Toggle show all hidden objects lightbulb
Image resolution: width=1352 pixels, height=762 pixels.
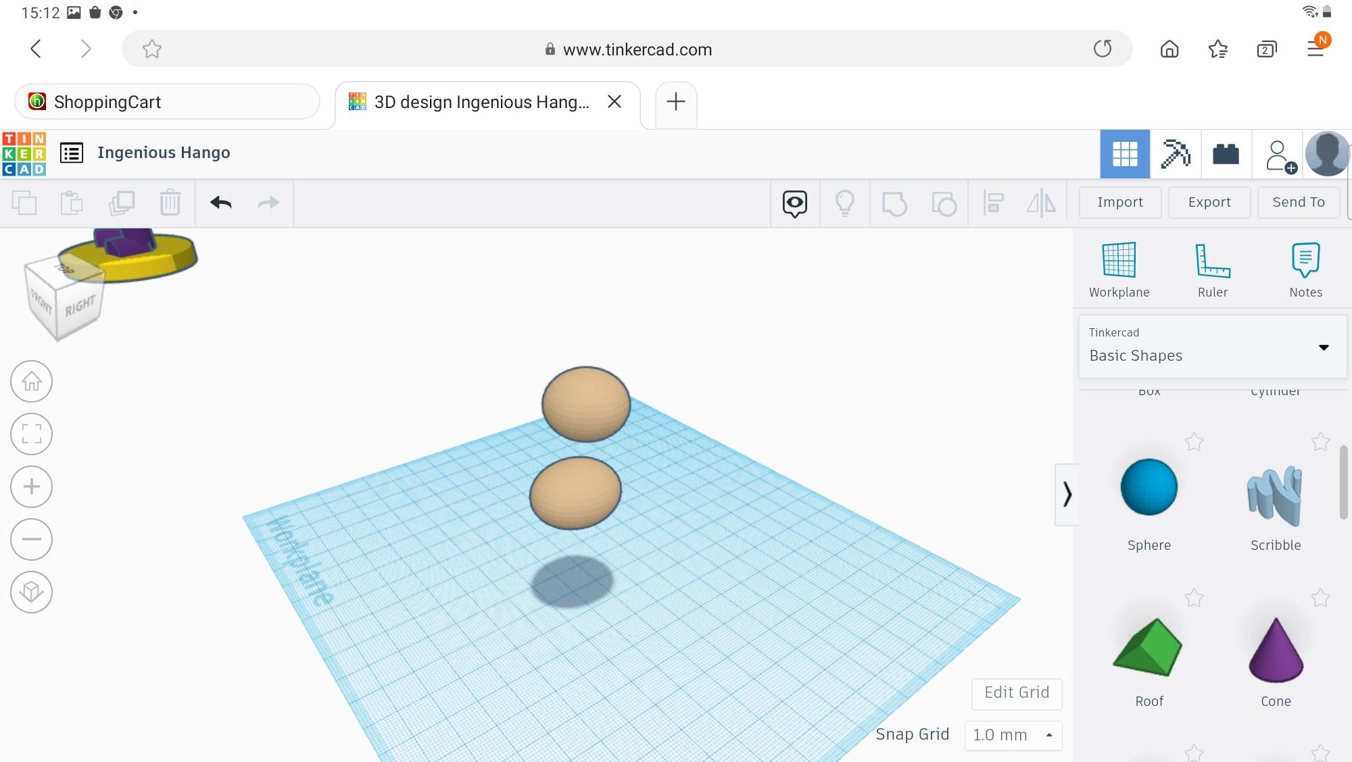[844, 203]
